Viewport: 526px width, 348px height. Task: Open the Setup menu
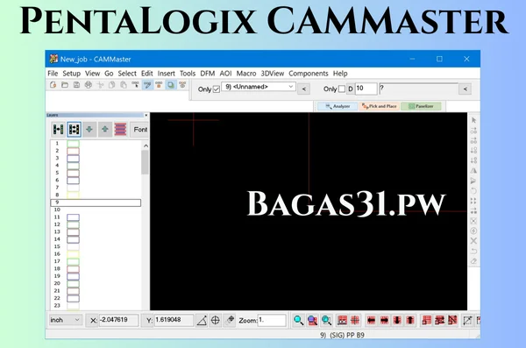click(x=72, y=74)
